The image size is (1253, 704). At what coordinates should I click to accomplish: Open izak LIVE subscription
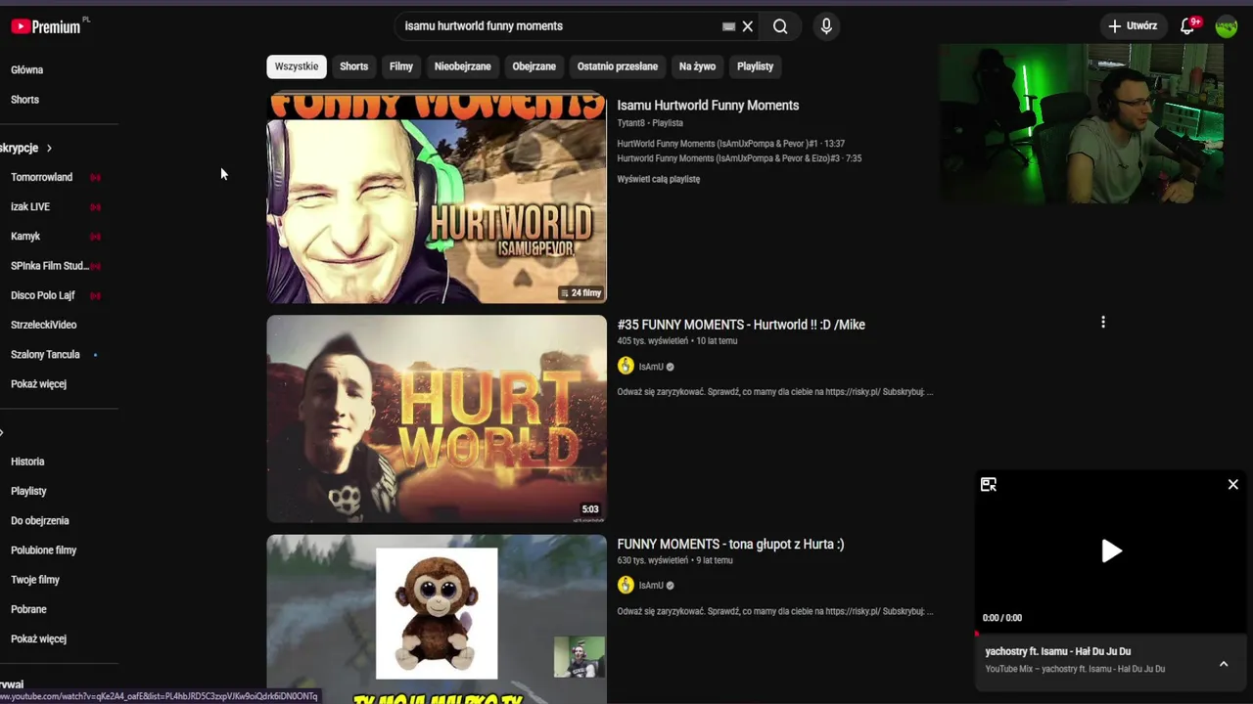click(30, 206)
